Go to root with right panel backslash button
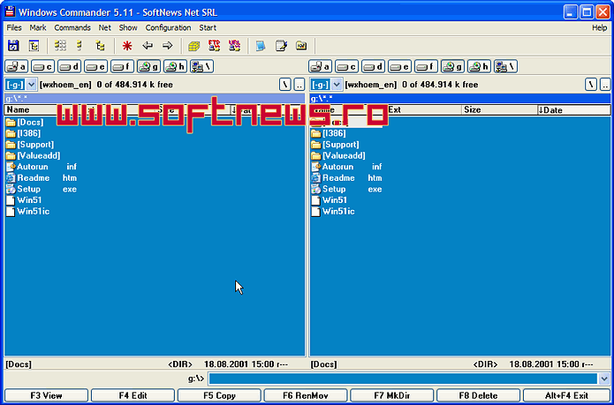 [x=591, y=85]
